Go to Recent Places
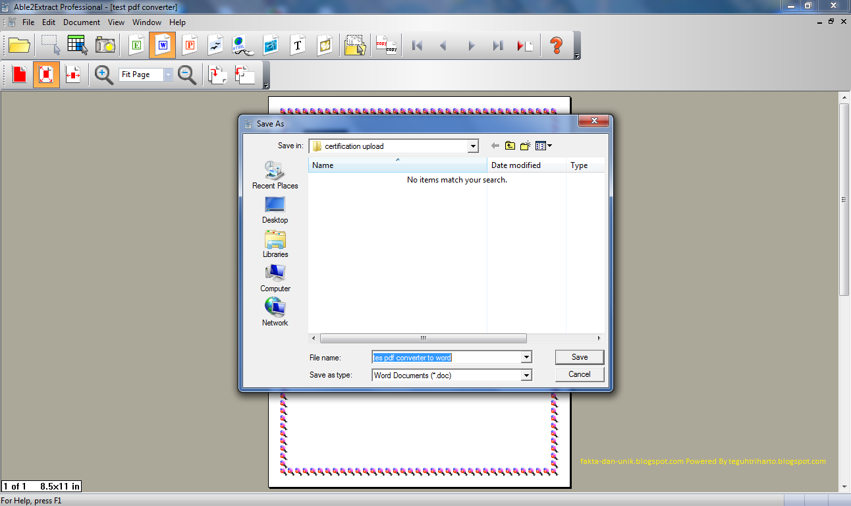 tap(275, 175)
